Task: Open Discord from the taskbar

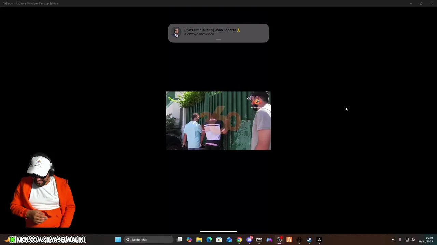Action: pyautogui.click(x=249, y=240)
